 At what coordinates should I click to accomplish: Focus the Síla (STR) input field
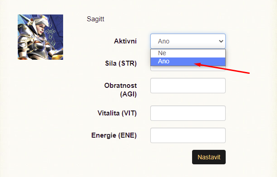pyautogui.click(x=188, y=68)
